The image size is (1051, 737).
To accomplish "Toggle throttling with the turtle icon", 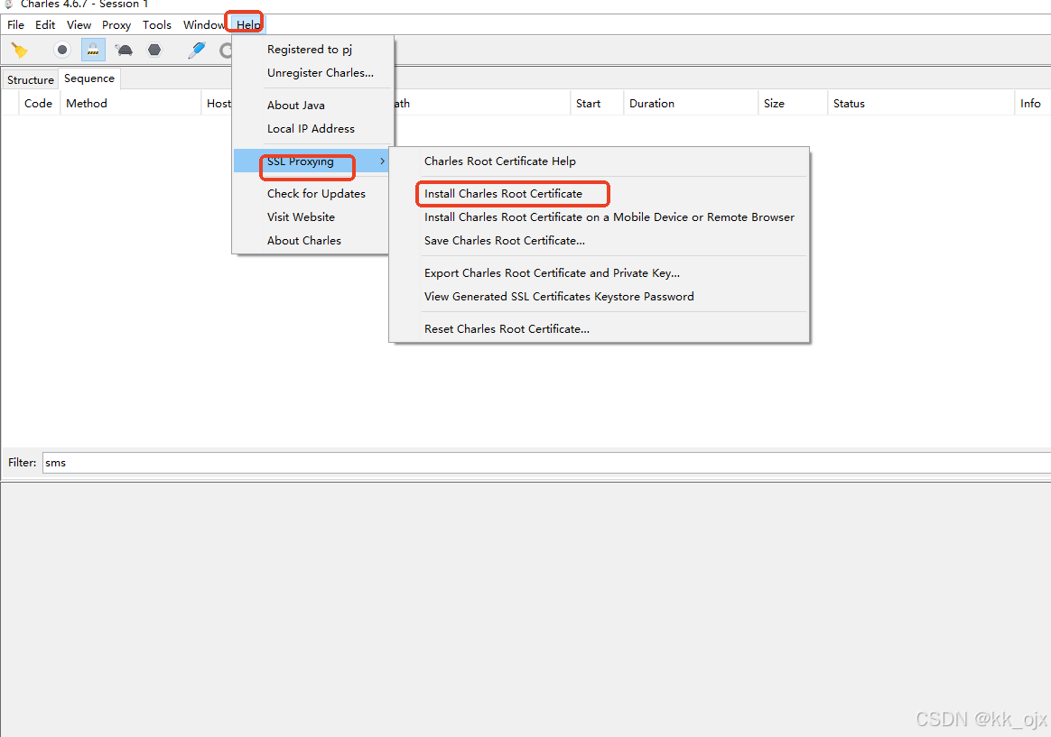I will tap(124, 51).
